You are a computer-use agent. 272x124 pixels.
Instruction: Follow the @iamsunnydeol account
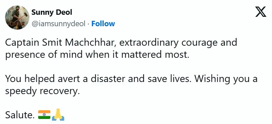[x=103, y=24]
